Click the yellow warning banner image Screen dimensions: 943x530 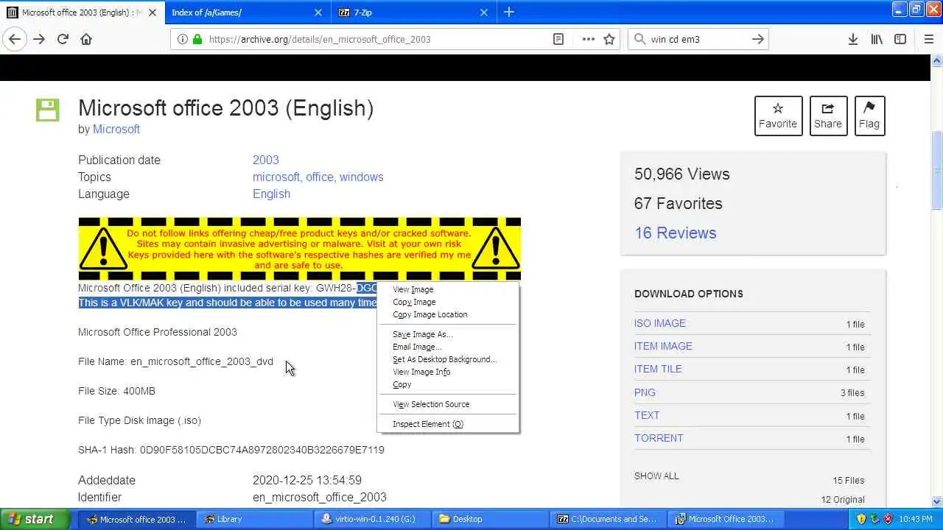[x=300, y=249]
